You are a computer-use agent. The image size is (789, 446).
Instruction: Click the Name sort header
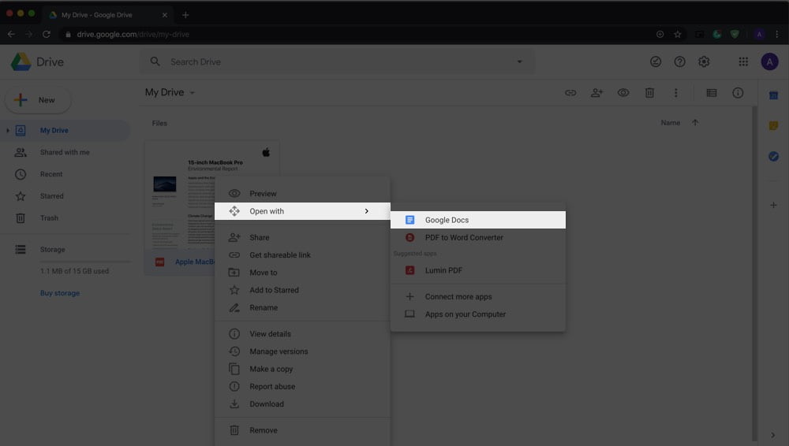[x=670, y=123]
